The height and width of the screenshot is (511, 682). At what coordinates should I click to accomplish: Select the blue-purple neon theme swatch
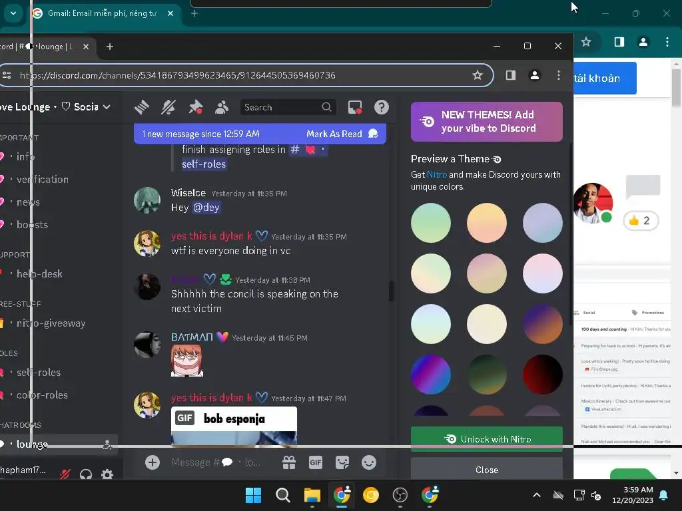[431, 375]
